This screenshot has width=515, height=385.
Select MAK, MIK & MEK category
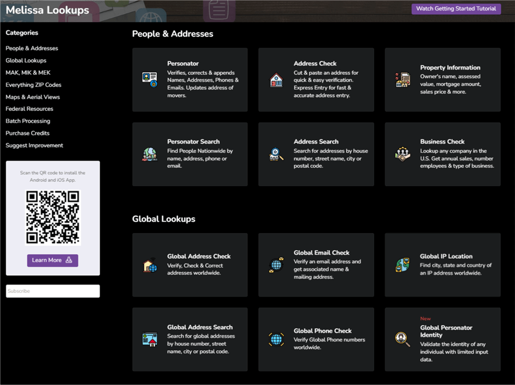[28, 73]
